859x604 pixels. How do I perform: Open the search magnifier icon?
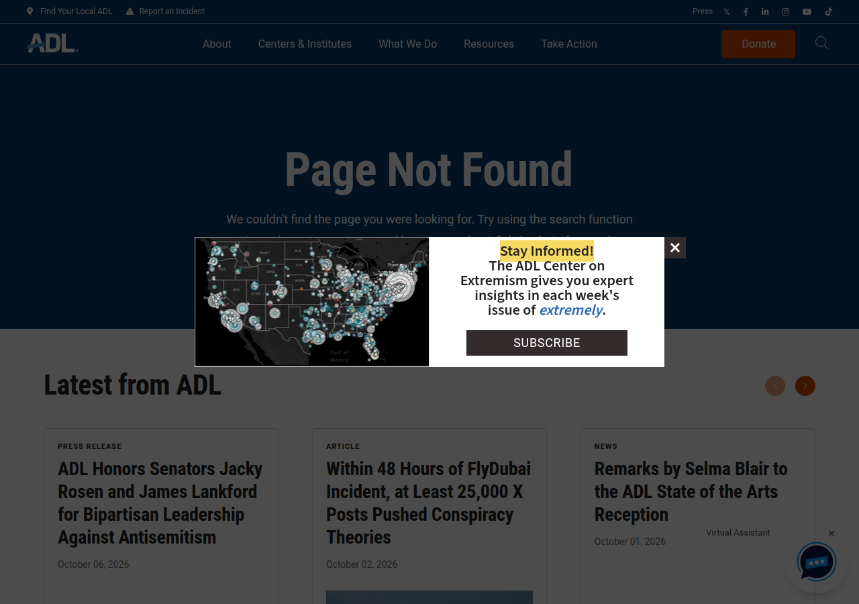[821, 43]
